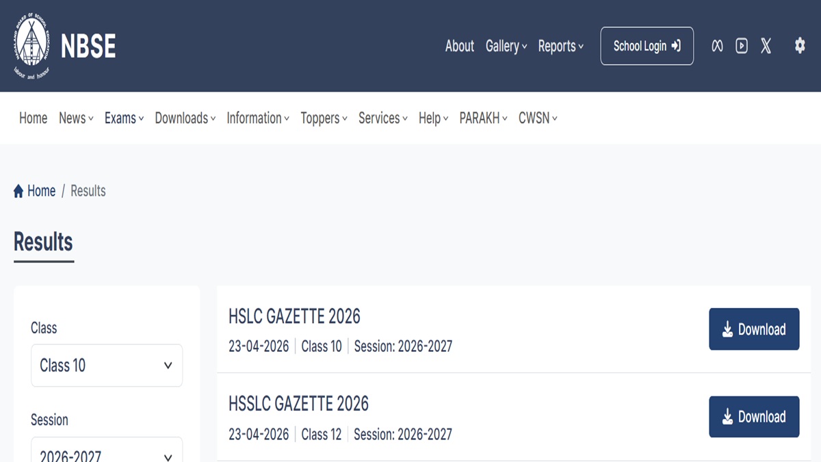The height and width of the screenshot is (462, 821).
Task: Download the HSLC Gazette 2026
Action: pos(754,329)
